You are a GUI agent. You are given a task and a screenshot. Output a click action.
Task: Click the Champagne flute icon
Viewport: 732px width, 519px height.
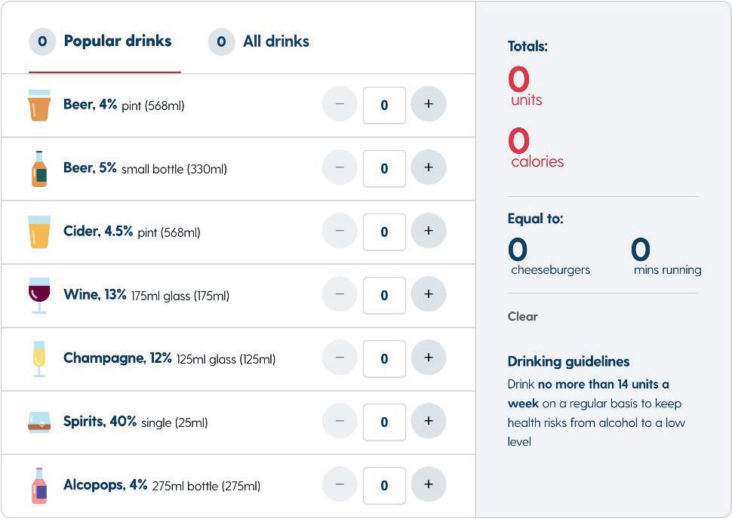pyautogui.click(x=39, y=359)
